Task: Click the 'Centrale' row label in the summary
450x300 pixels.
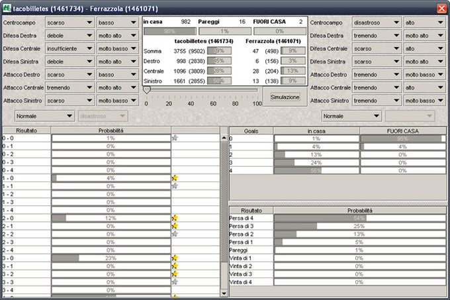Action: [x=154, y=72]
